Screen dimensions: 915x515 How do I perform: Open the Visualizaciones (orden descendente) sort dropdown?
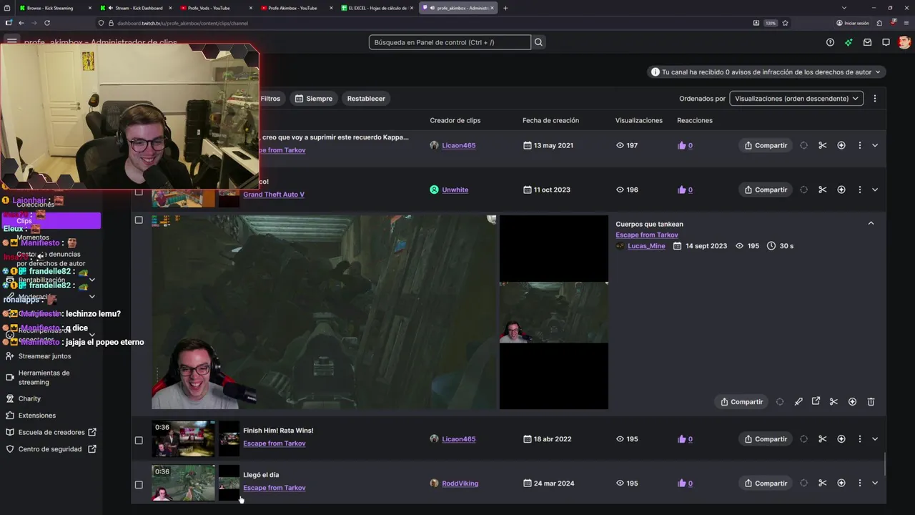[796, 99]
